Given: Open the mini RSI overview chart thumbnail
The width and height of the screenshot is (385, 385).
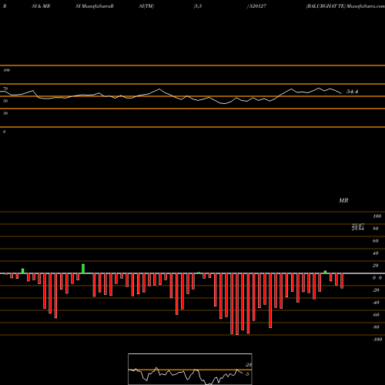Looking at the screenshot, I should [190, 369].
